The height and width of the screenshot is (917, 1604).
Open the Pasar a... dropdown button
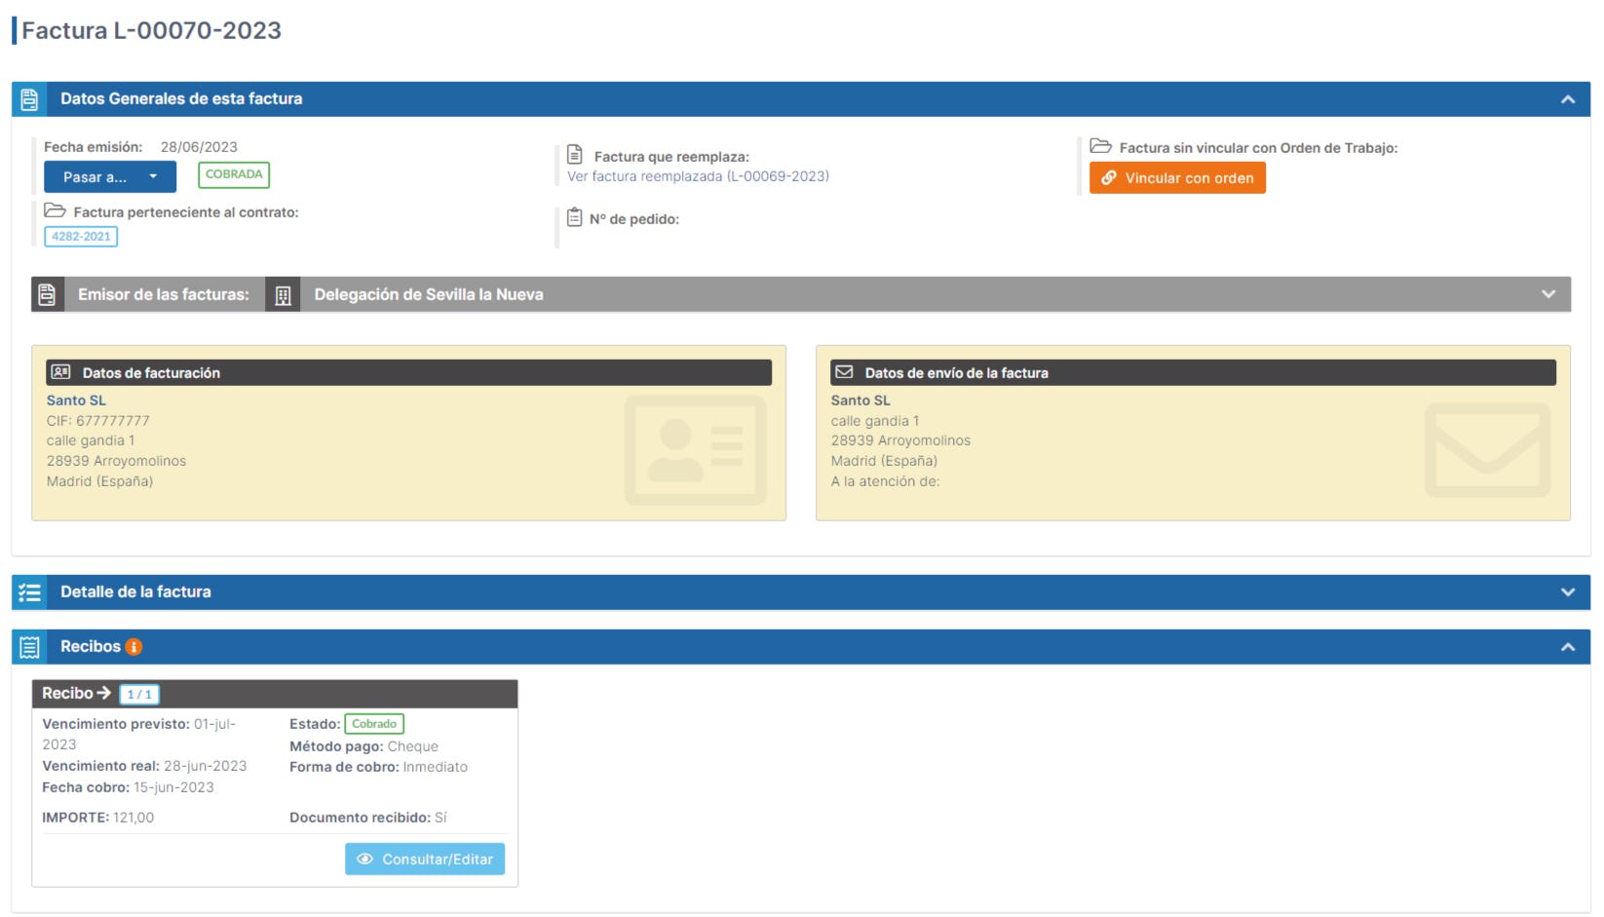[x=110, y=177]
